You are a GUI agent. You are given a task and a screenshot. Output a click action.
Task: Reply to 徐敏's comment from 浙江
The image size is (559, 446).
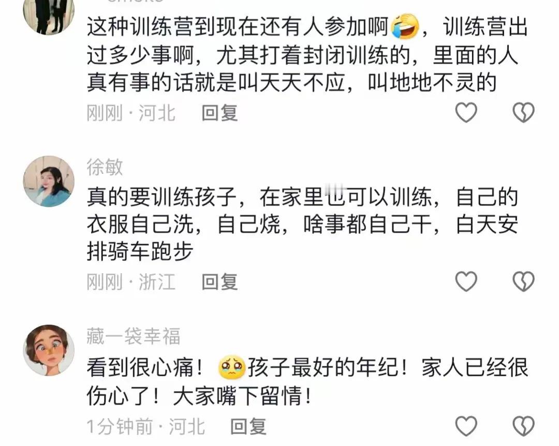coord(219,282)
